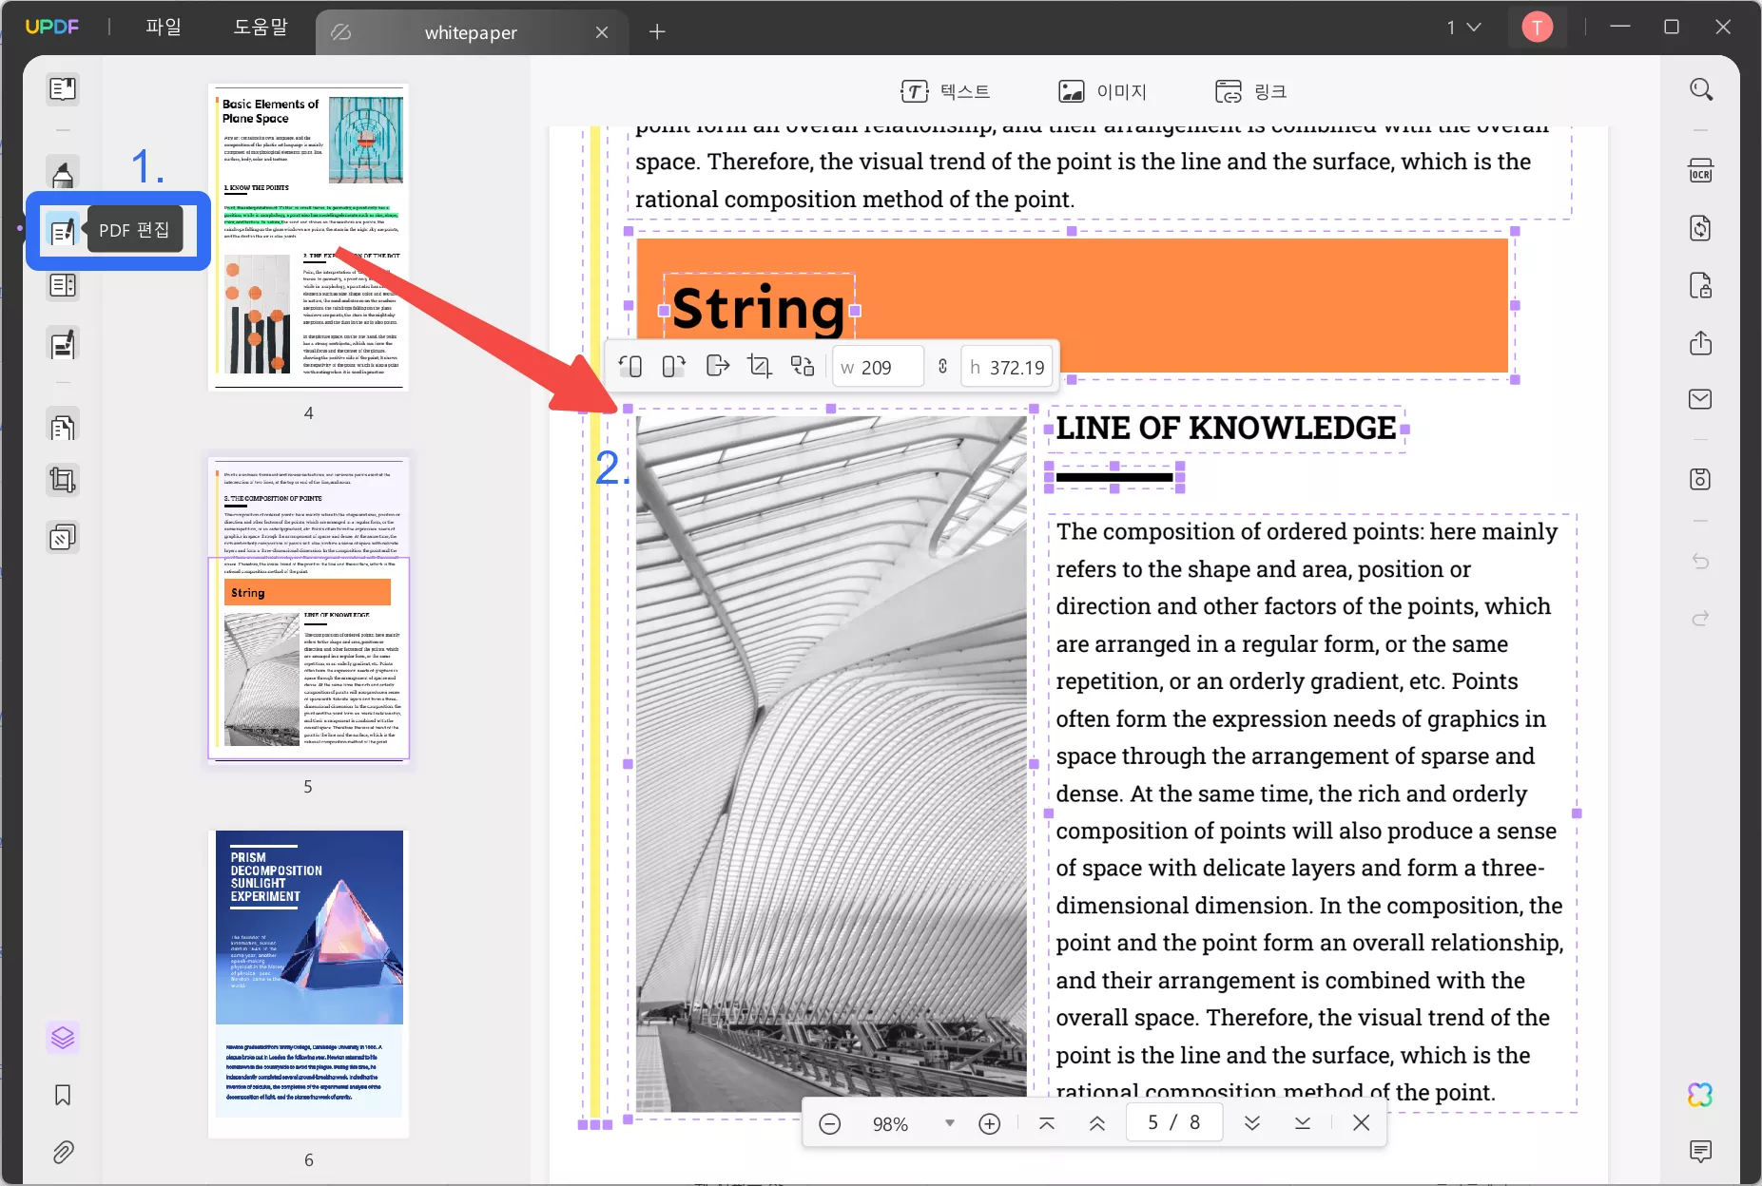Jump to the first page
The width and height of the screenshot is (1762, 1186).
[1046, 1123]
